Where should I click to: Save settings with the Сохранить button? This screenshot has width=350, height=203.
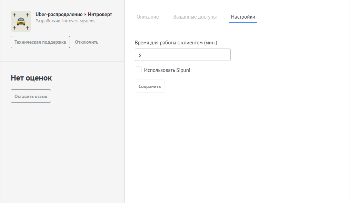150,86
